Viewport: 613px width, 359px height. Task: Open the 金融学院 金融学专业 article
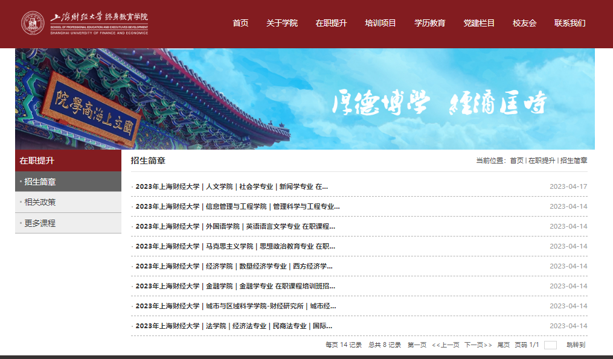236,287
